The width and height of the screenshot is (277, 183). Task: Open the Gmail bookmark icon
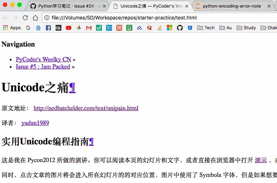[89, 28]
